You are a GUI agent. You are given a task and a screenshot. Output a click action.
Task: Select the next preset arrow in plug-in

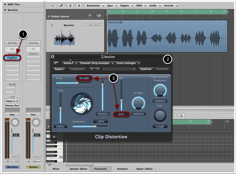98,69
